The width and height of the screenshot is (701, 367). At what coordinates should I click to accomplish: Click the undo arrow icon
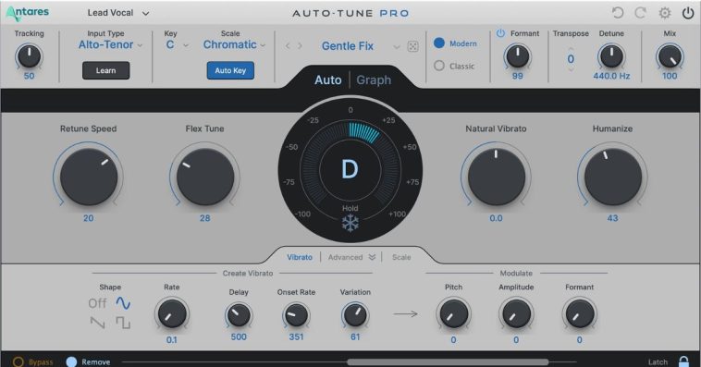coord(618,13)
